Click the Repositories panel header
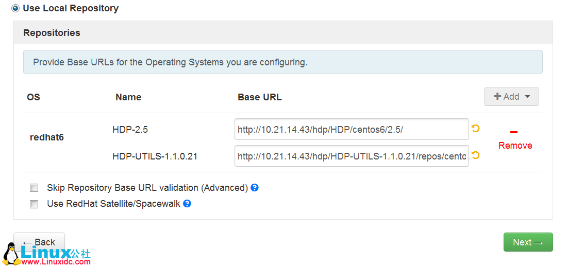Viewport: 568px width, 267px height. 52,33
